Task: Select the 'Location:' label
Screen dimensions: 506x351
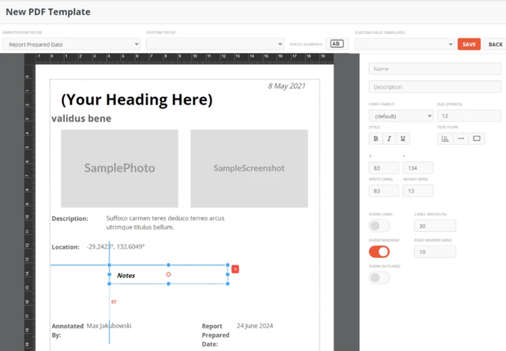Action: (x=65, y=247)
